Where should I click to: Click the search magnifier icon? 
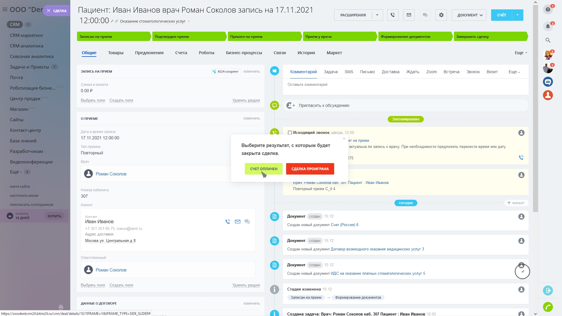point(548,40)
